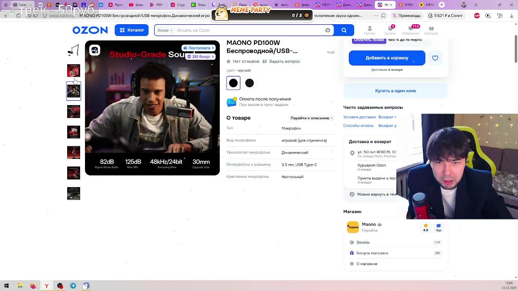518x291 pixels.
Task: Click the 281 бонус badge
Action: click(x=201, y=57)
